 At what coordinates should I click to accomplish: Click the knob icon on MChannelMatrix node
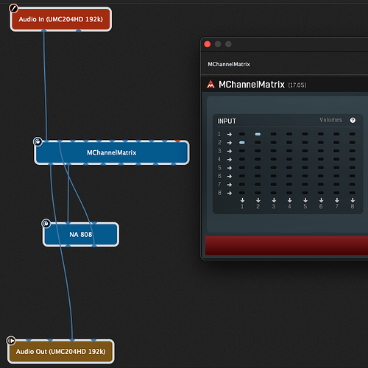(38, 141)
